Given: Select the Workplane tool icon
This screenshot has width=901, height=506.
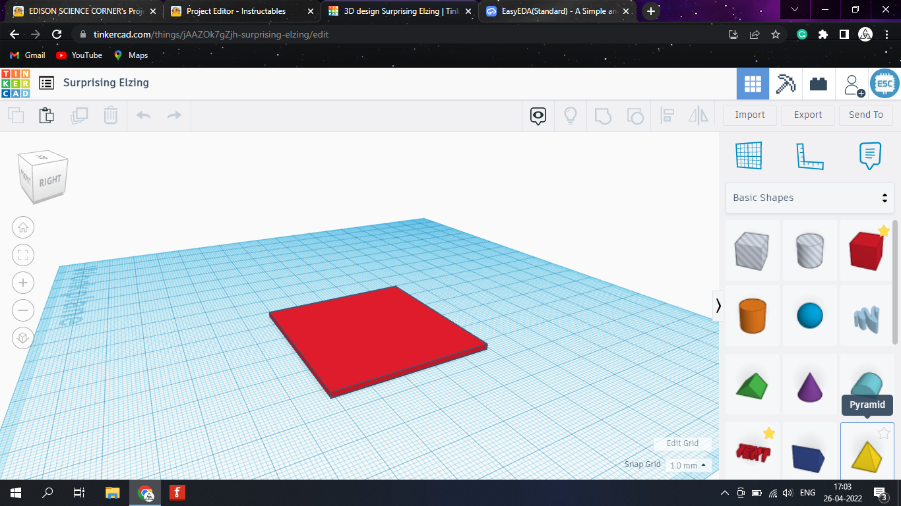Looking at the screenshot, I should (x=749, y=155).
